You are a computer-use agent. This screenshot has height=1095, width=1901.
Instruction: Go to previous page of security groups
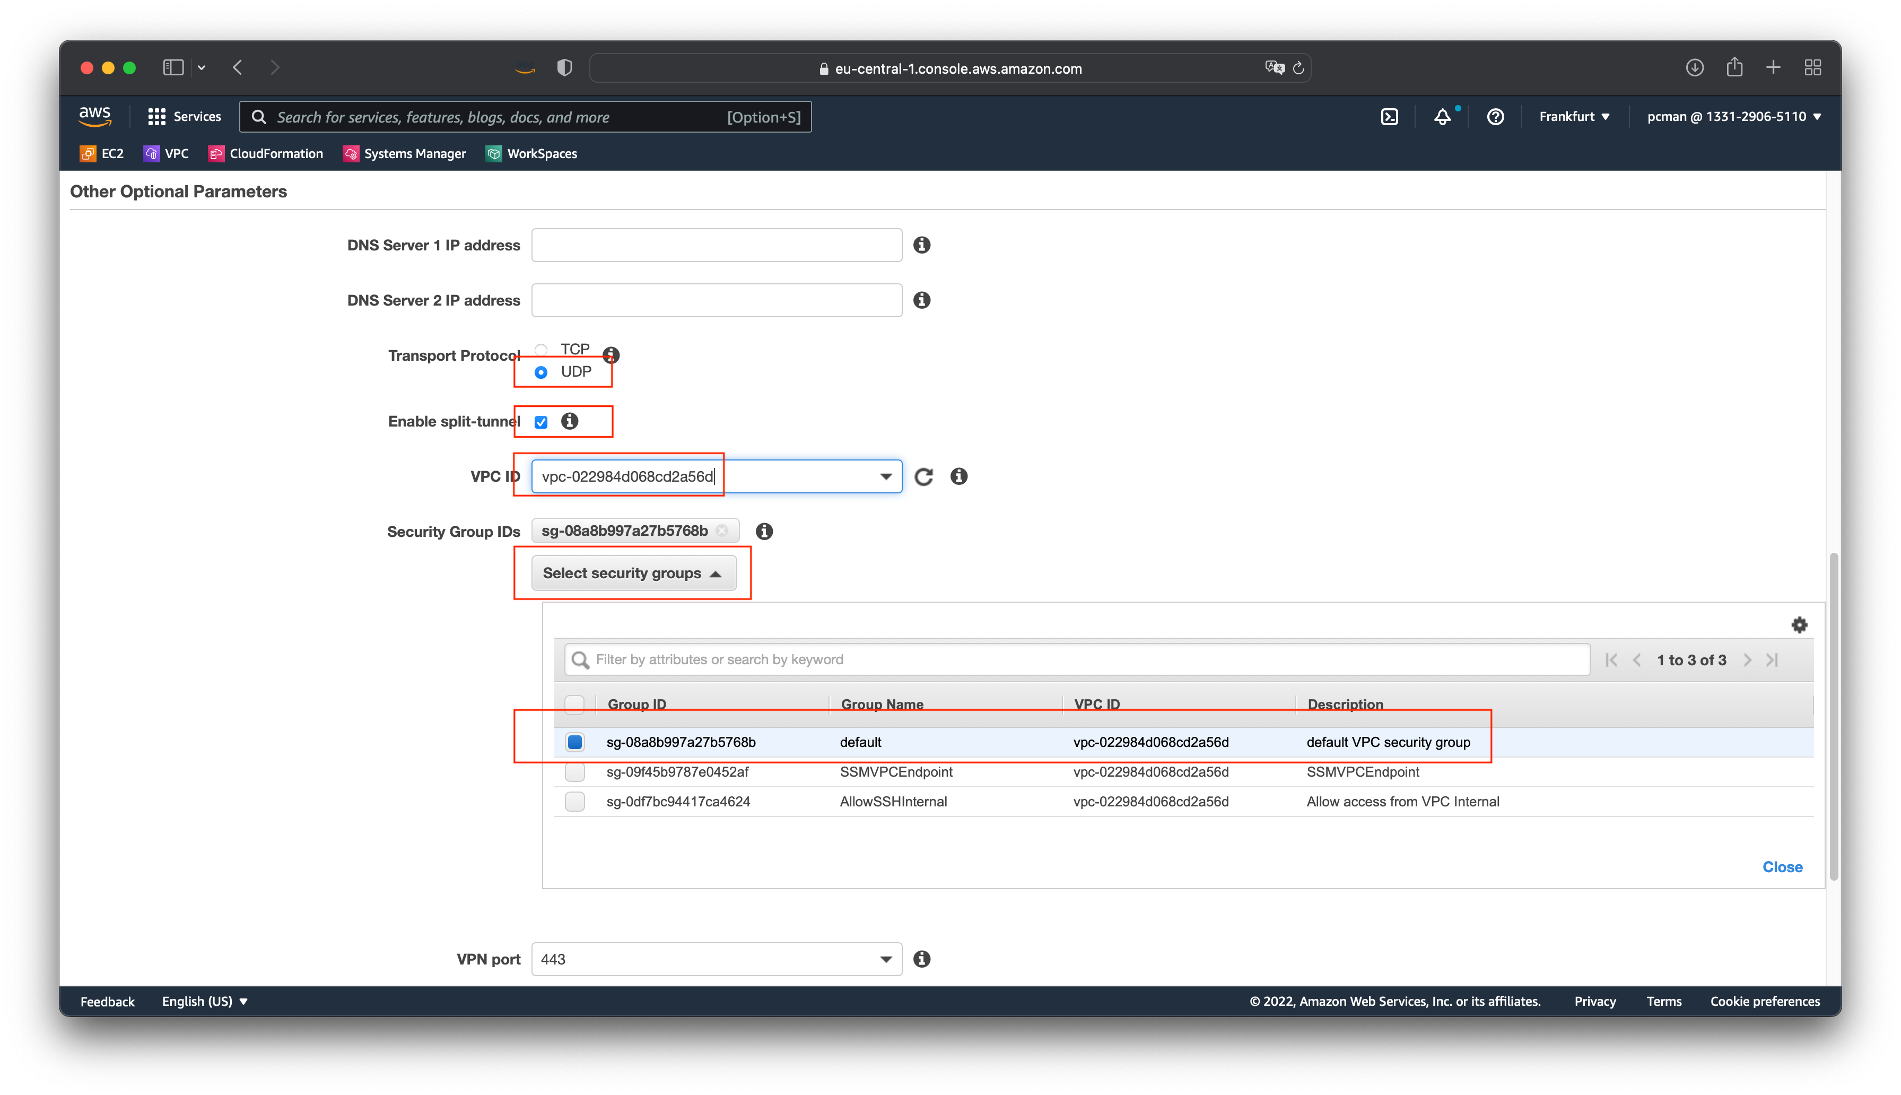click(1636, 659)
